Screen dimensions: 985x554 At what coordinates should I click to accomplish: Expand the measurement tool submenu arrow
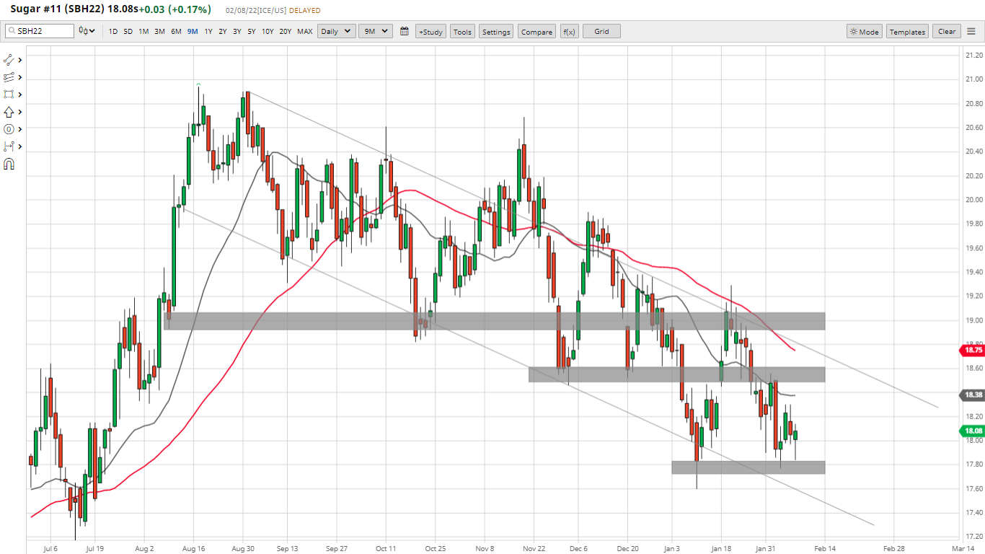click(x=20, y=146)
